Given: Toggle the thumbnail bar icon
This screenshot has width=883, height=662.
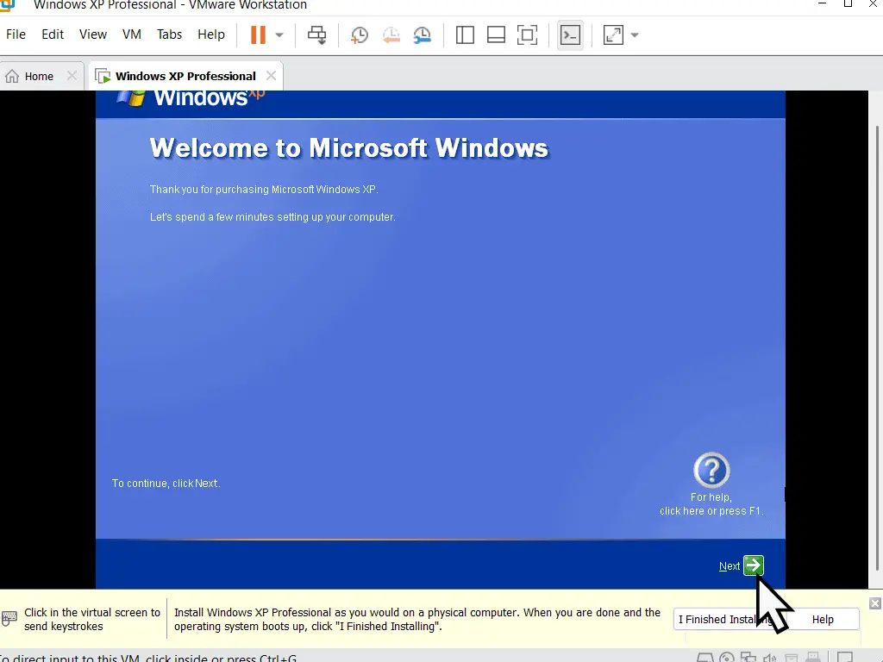Looking at the screenshot, I should point(496,34).
